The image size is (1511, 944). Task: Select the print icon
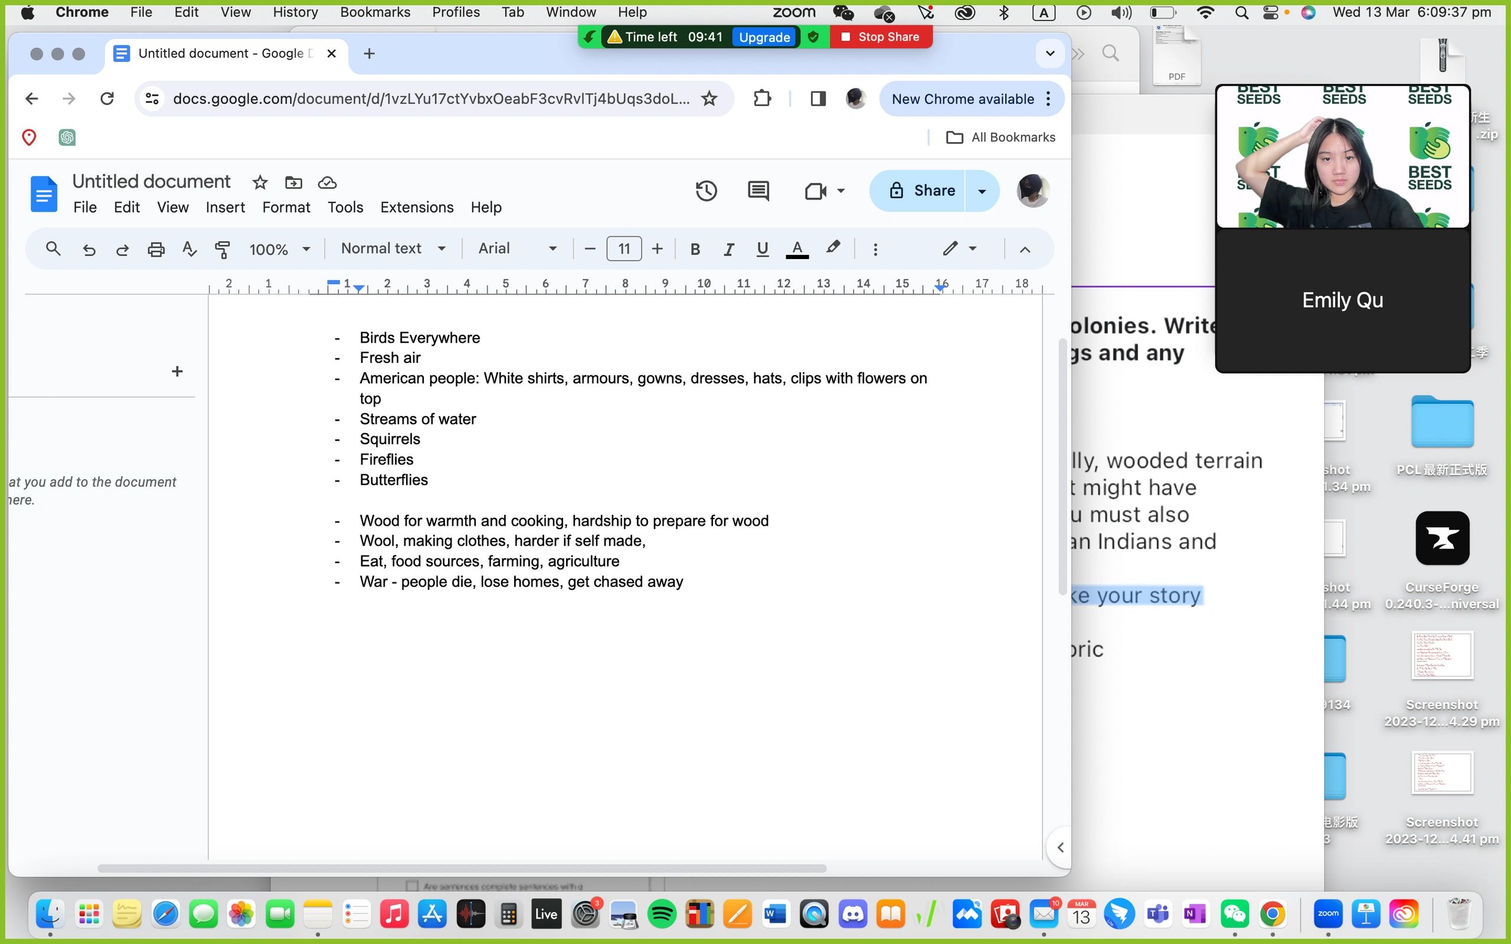pos(155,248)
